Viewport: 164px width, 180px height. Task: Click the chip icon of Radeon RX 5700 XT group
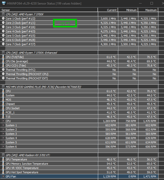[3, 155]
